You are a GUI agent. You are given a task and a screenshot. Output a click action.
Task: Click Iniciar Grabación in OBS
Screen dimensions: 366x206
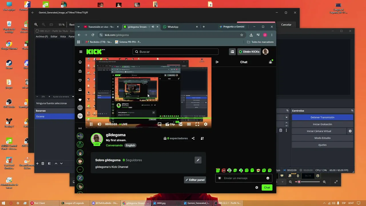(322, 124)
